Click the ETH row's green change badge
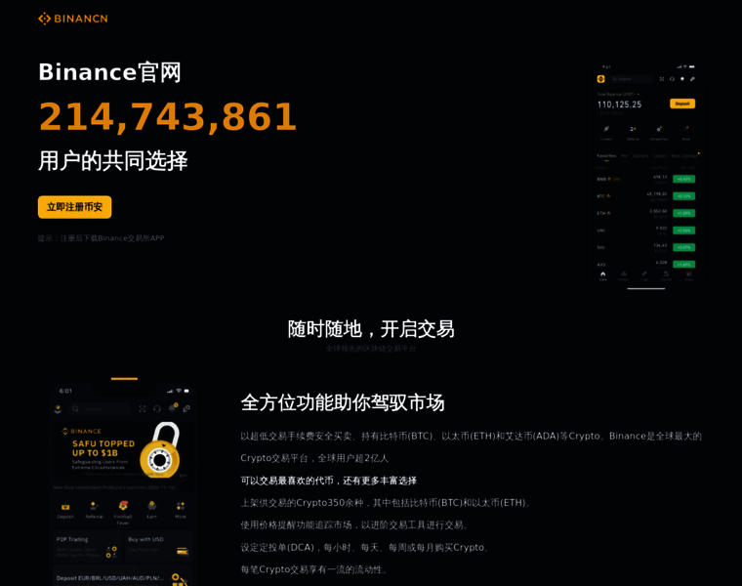 point(683,213)
